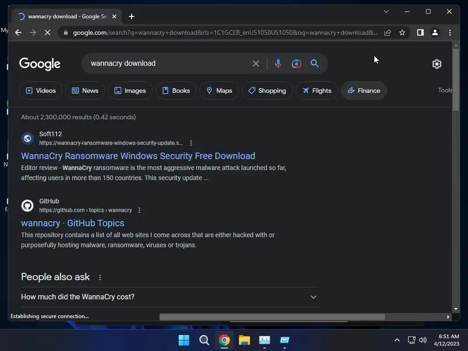Clear the search query with the X
The height and width of the screenshot is (351, 468).
coord(256,63)
